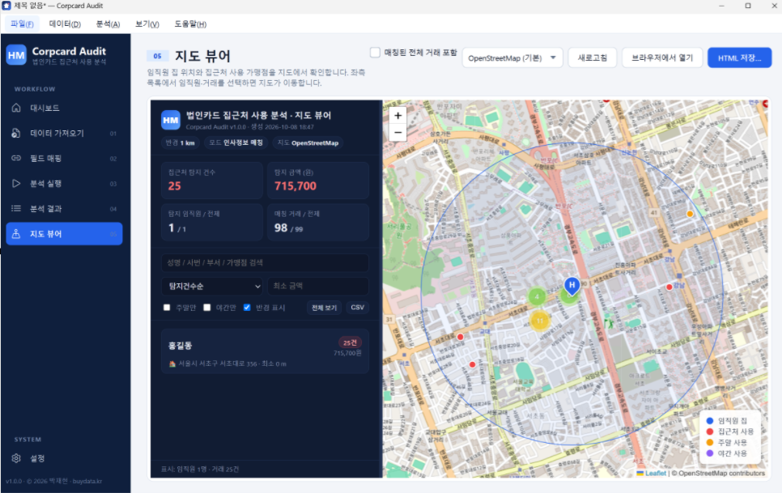
Task: Click the 지도 OpenStreetMap tag
Action: pos(308,143)
